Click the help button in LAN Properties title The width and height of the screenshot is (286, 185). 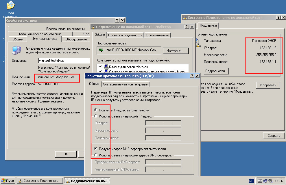tap(187, 27)
